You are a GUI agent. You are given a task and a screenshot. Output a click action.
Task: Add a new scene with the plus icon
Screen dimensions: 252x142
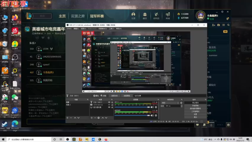(67, 118)
